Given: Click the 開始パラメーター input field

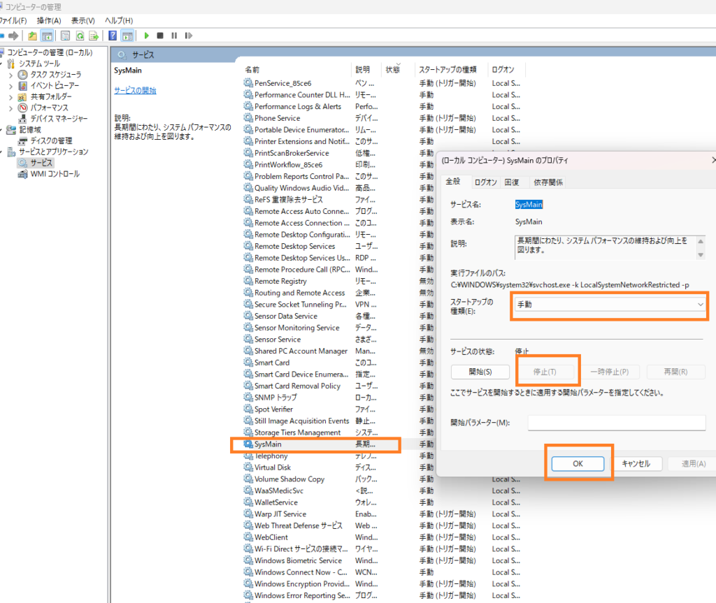Looking at the screenshot, I should click(x=616, y=423).
